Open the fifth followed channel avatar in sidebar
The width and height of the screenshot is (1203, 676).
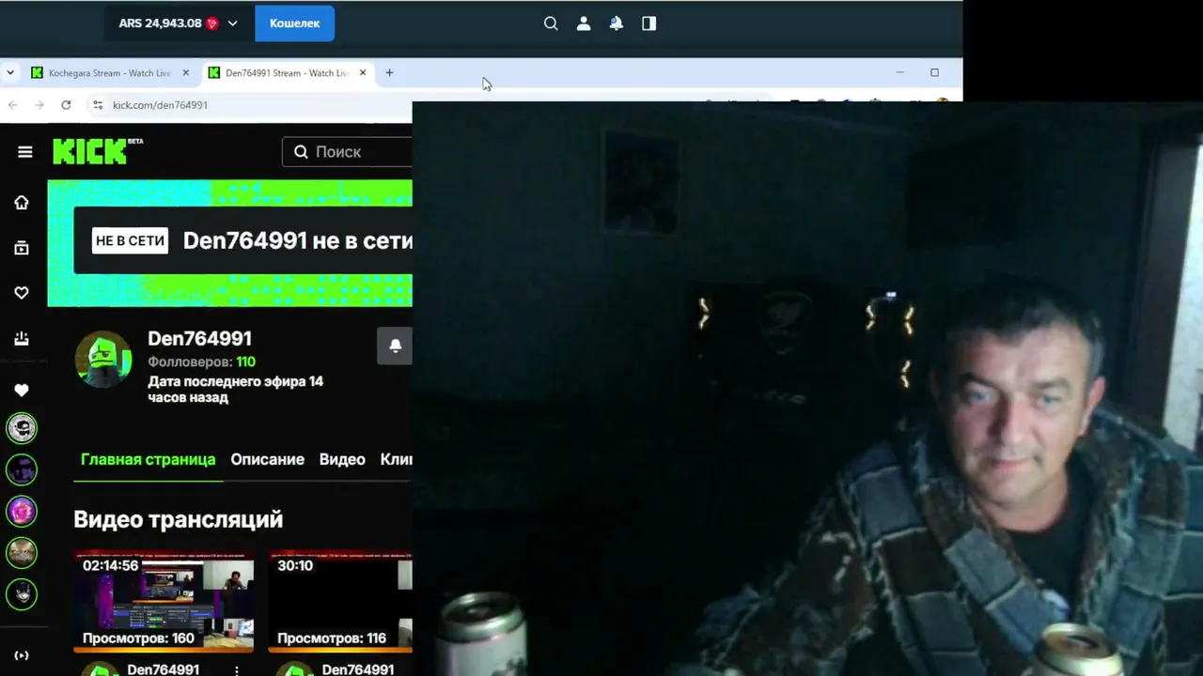pos(22,593)
